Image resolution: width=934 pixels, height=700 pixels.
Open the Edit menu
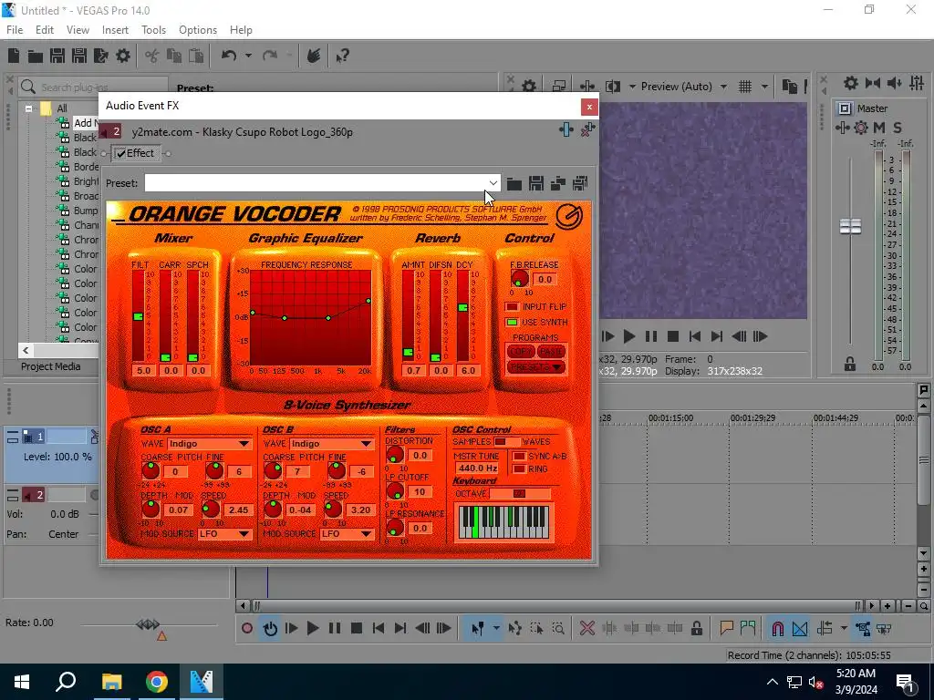45,30
